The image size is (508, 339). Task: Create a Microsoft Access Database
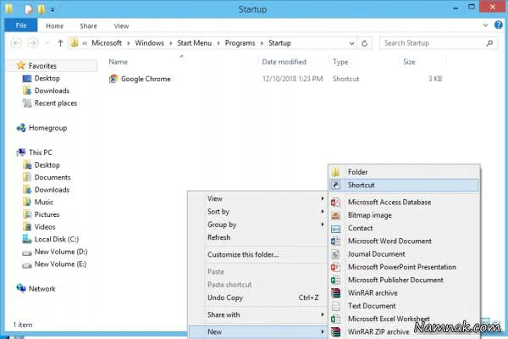click(404, 202)
